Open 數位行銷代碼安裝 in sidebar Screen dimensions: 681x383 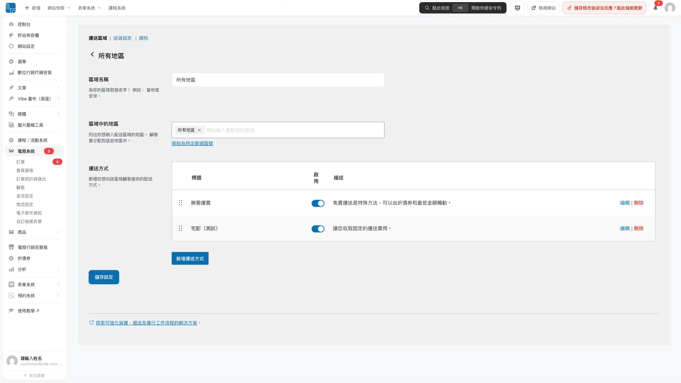pyautogui.click(x=35, y=72)
